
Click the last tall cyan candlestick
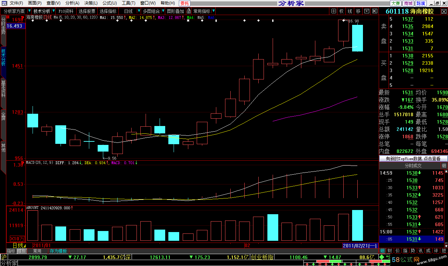point(357,38)
